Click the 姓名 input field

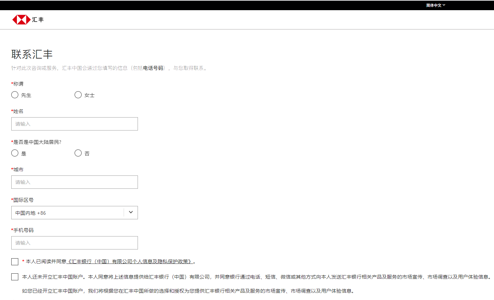click(75, 124)
